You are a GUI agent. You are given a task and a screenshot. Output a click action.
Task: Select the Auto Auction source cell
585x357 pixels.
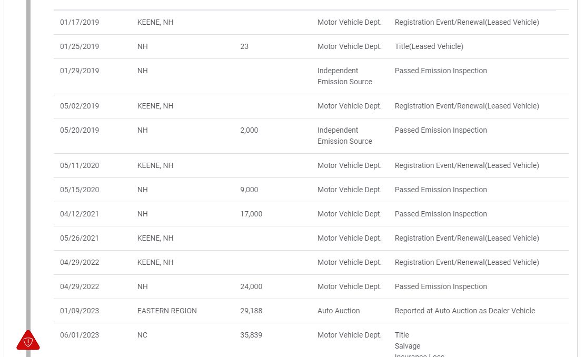pyautogui.click(x=339, y=311)
